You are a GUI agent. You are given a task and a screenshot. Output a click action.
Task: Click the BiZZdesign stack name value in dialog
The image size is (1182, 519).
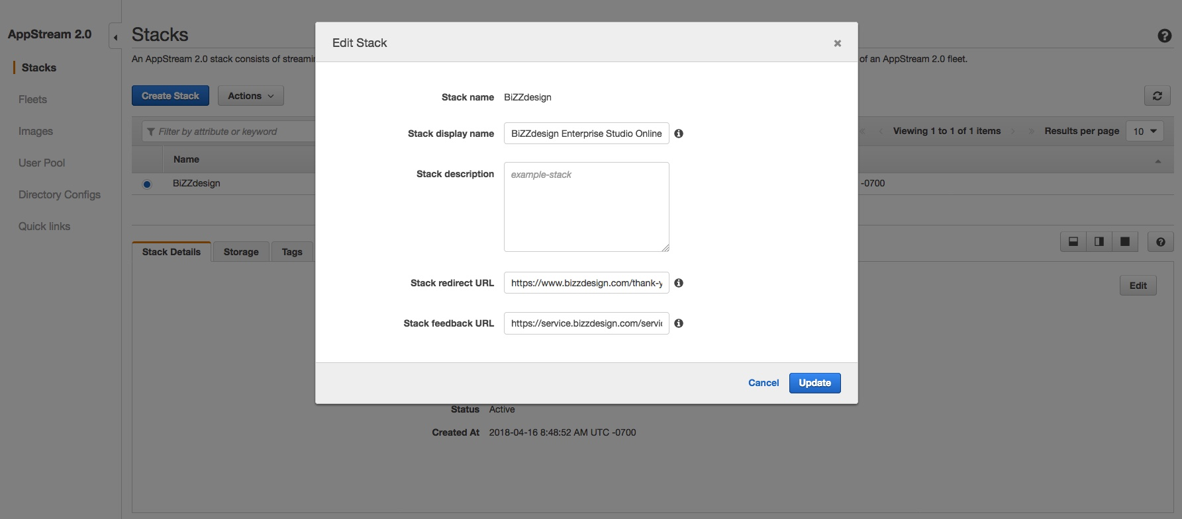[528, 97]
